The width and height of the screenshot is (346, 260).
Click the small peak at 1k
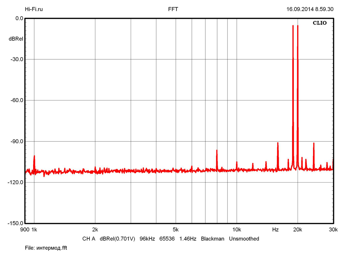pyautogui.click(x=34, y=157)
